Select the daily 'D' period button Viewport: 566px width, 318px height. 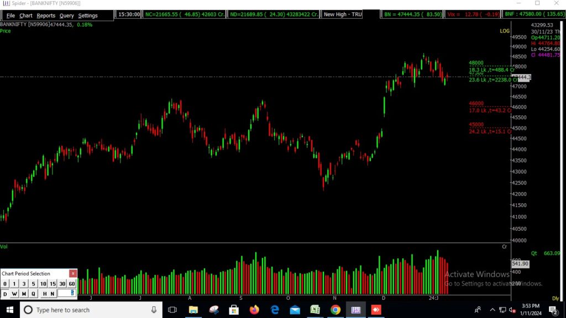pyautogui.click(x=5, y=294)
